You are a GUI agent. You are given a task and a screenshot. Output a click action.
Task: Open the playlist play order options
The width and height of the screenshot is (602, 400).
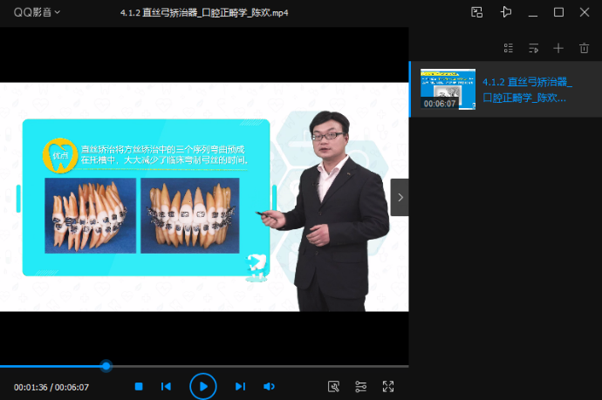(x=533, y=48)
